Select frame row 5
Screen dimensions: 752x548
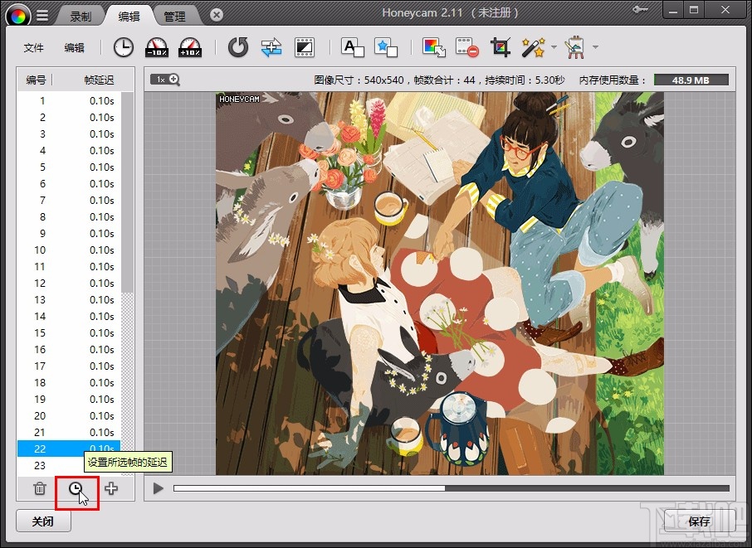(69, 167)
